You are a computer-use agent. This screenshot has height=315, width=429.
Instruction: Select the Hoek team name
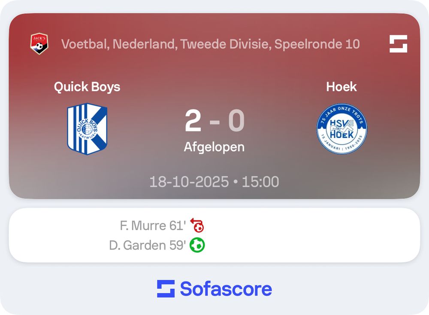[x=341, y=87]
